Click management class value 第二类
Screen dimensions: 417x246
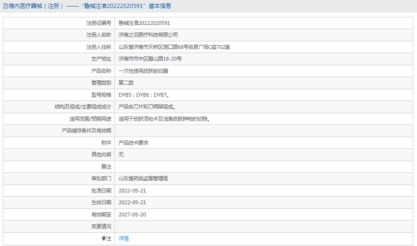126,83
